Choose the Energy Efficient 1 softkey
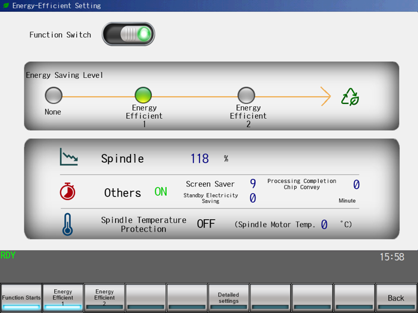Screen dimensions: 418x313 63,298
